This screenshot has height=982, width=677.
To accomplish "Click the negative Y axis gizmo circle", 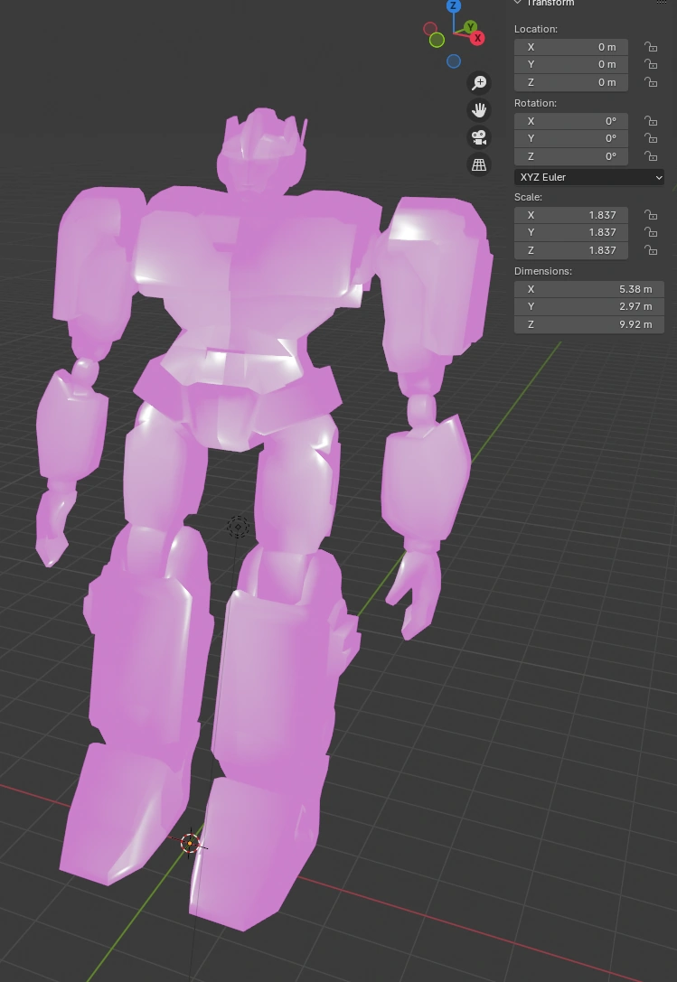I will [x=437, y=40].
